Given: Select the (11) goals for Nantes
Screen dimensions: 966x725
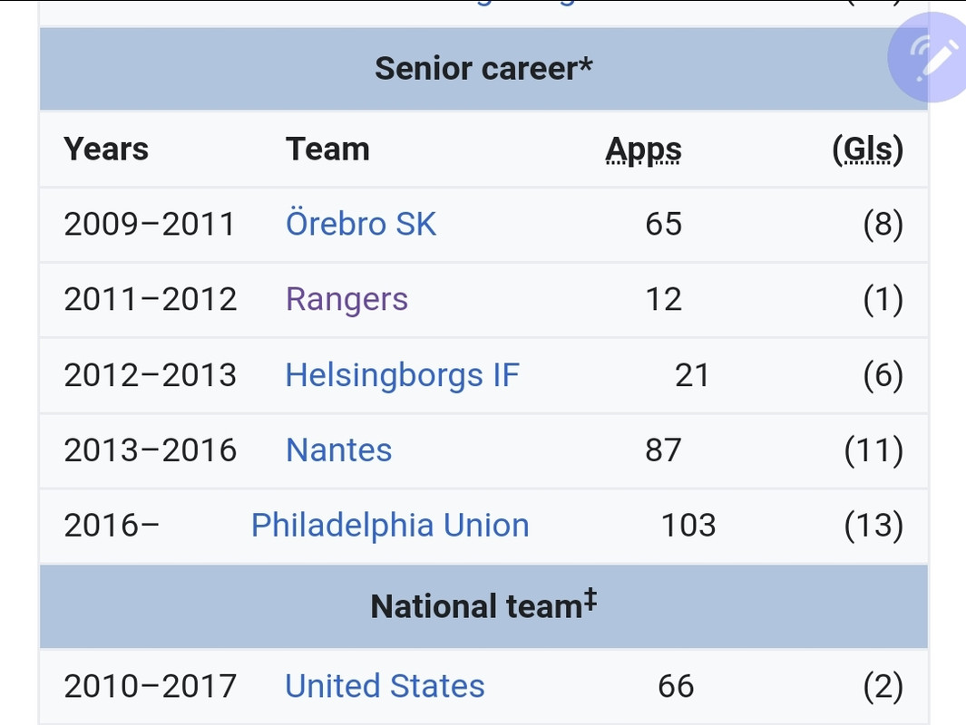Looking at the screenshot, I should coord(873,449).
